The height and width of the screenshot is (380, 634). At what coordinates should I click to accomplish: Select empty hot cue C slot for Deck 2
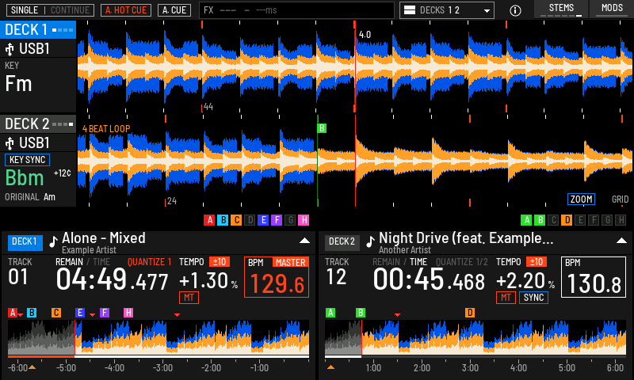(x=553, y=220)
